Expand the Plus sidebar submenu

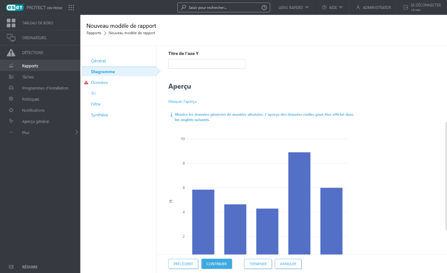[76, 133]
